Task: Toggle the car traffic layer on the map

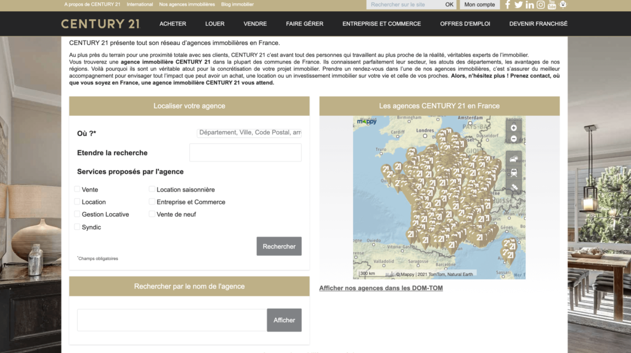Action: point(513,159)
